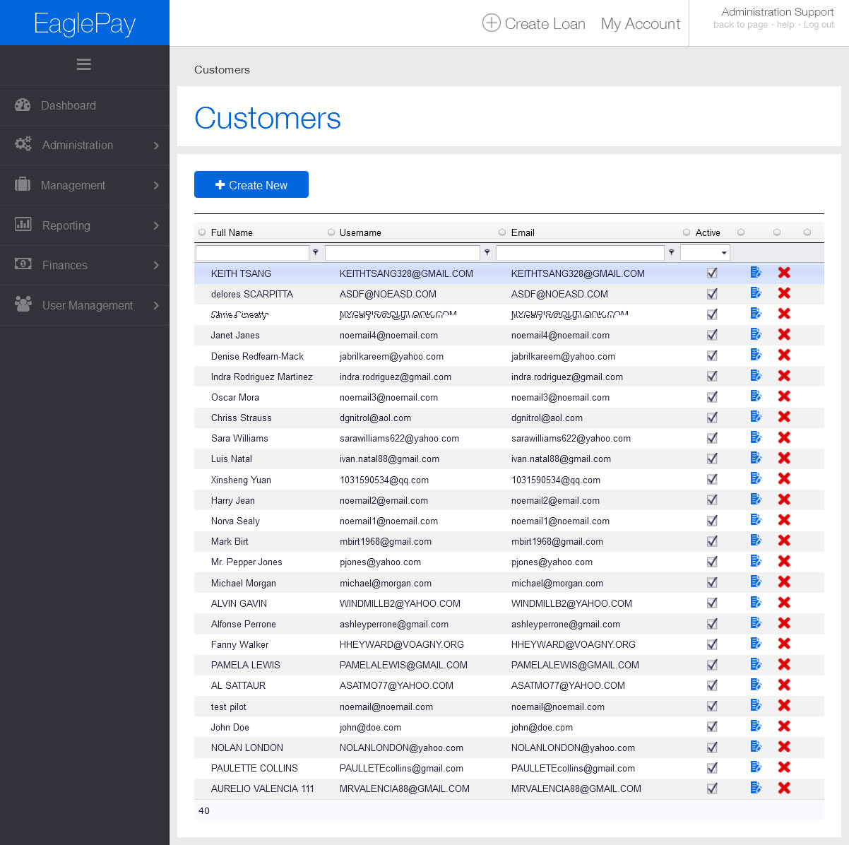Click the Log out link
This screenshot has height=845, width=849.
819,25
